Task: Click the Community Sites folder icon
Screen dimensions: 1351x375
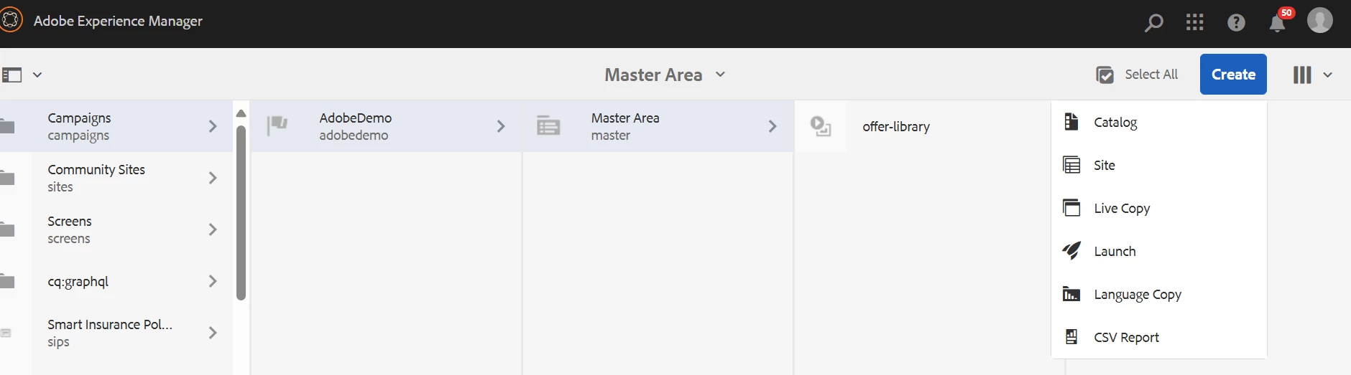Action: pos(7,178)
